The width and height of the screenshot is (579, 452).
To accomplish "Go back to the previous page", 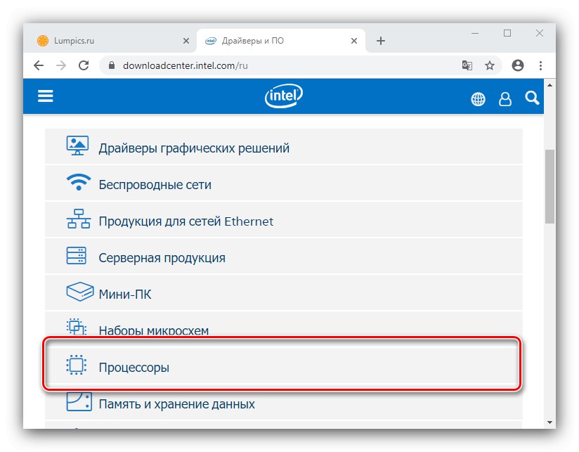I will (x=39, y=65).
